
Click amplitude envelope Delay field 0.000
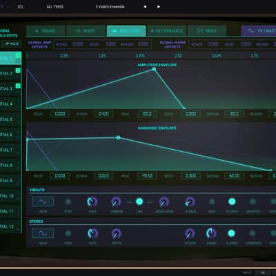pos(60,114)
